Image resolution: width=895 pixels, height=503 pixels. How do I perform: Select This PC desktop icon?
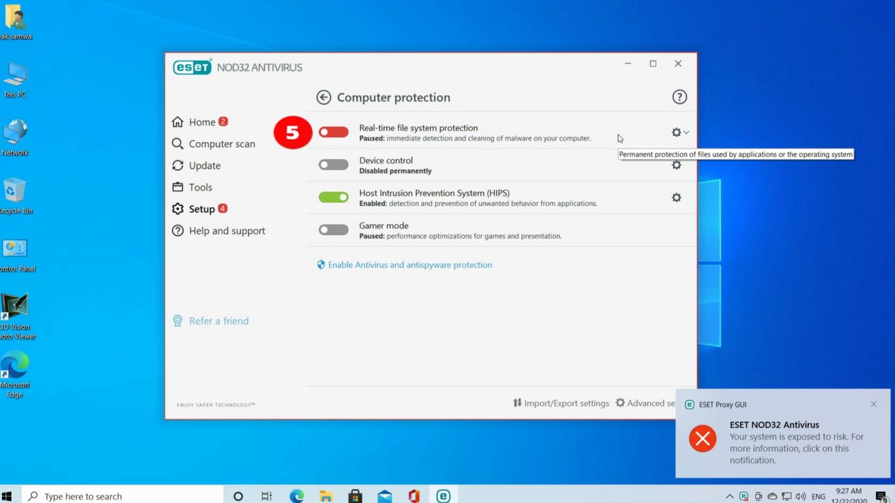click(14, 80)
